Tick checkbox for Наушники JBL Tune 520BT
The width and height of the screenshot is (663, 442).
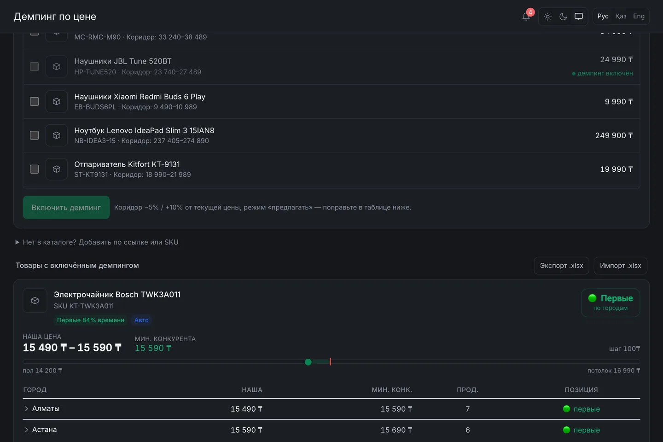click(35, 66)
